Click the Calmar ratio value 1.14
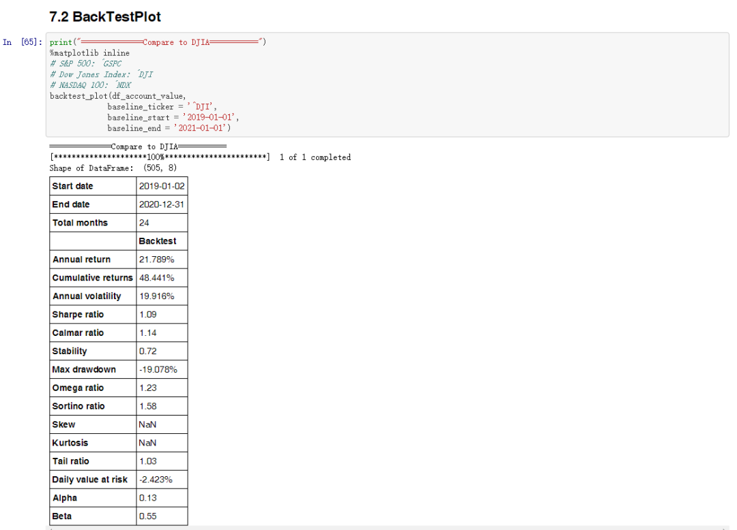Image resolution: width=737 pixels, height=530 pixels. 162,332
